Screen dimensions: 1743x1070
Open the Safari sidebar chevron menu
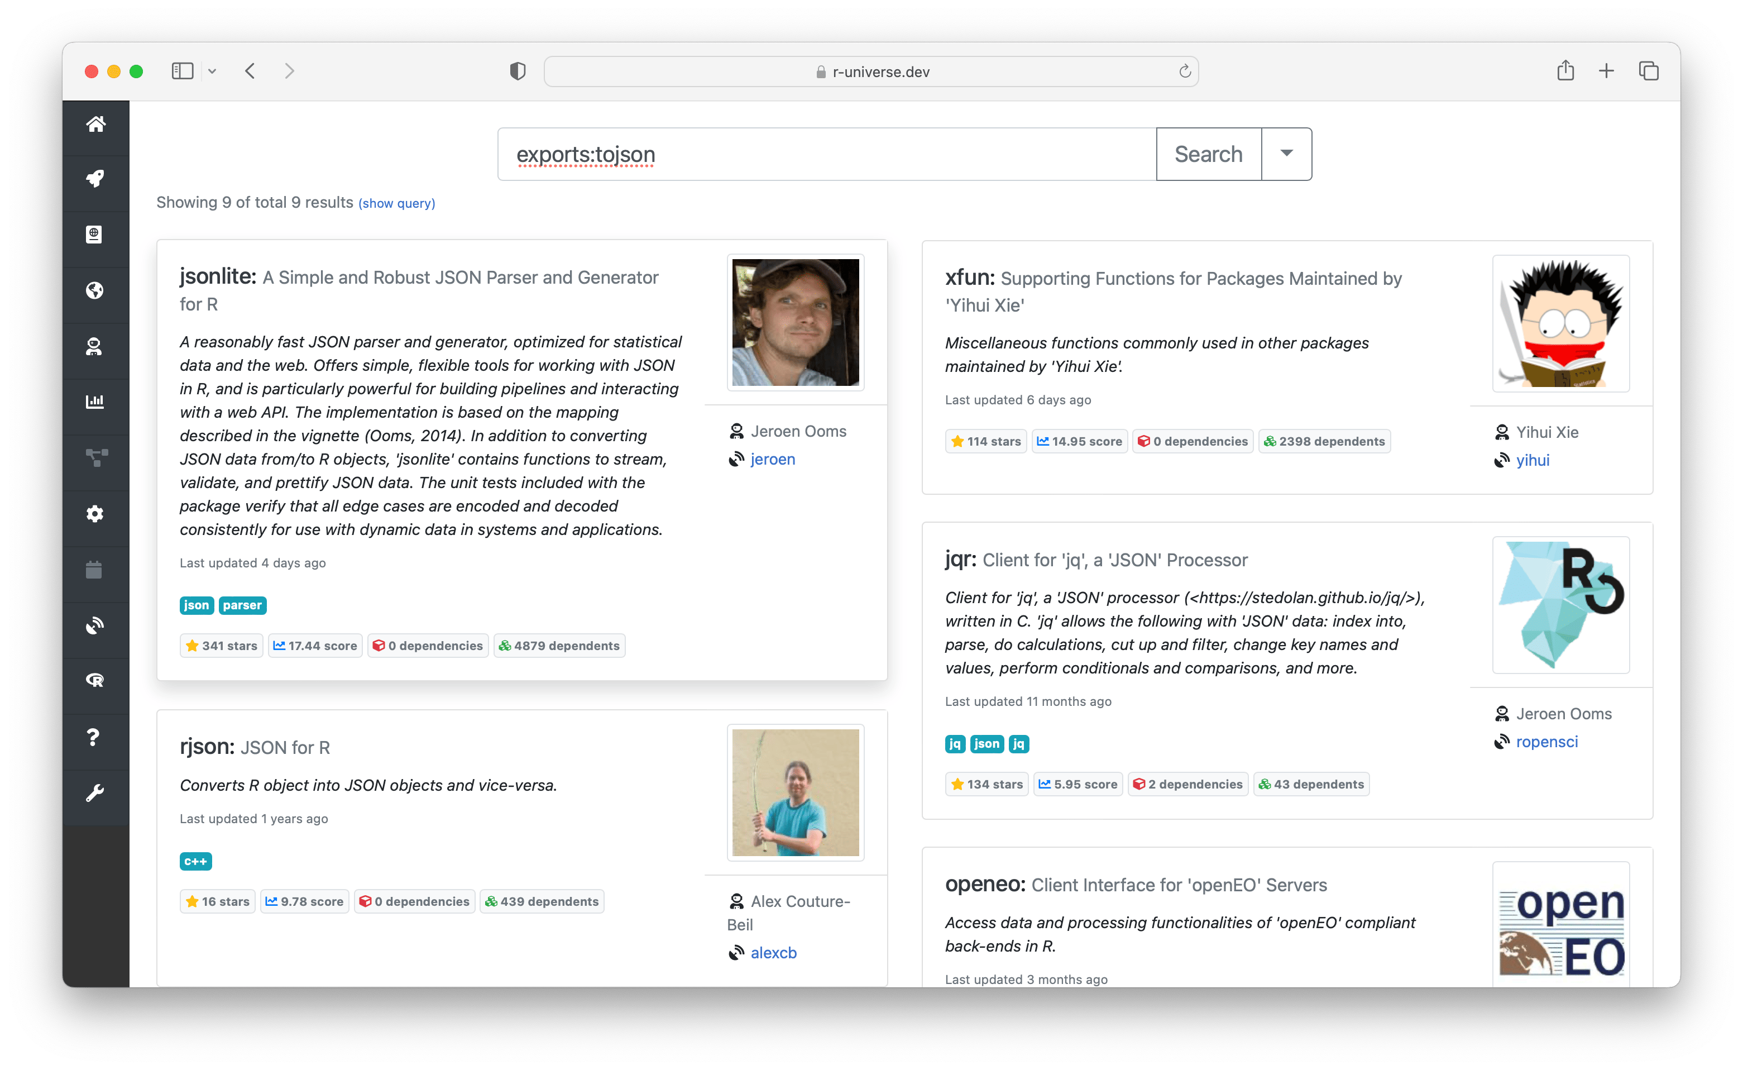(x=212, y=71)
